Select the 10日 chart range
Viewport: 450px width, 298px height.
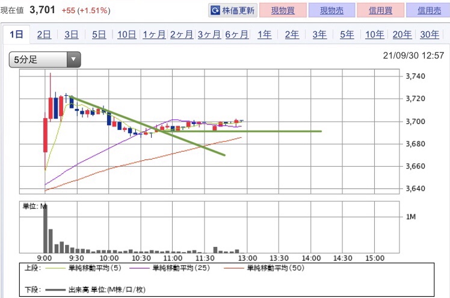126,35
